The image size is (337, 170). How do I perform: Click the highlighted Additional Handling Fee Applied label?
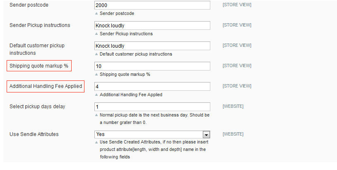pos(46,86)
